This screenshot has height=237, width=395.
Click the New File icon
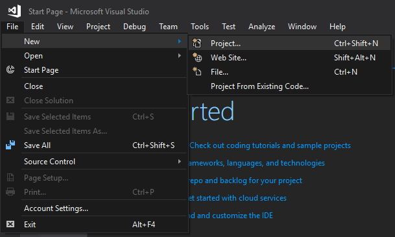click(197, 71)
